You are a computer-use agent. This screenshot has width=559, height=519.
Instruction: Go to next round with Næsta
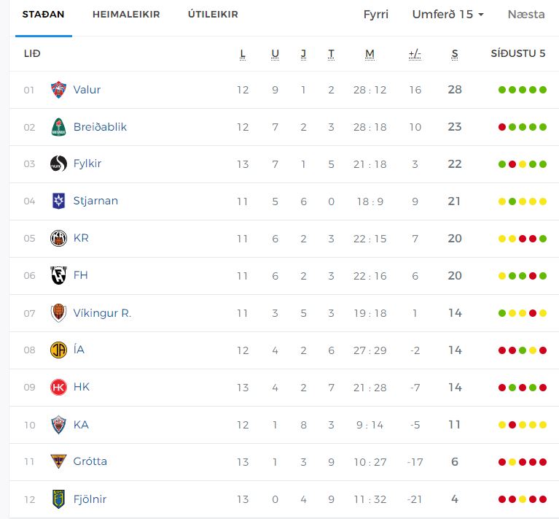point(526,15)
